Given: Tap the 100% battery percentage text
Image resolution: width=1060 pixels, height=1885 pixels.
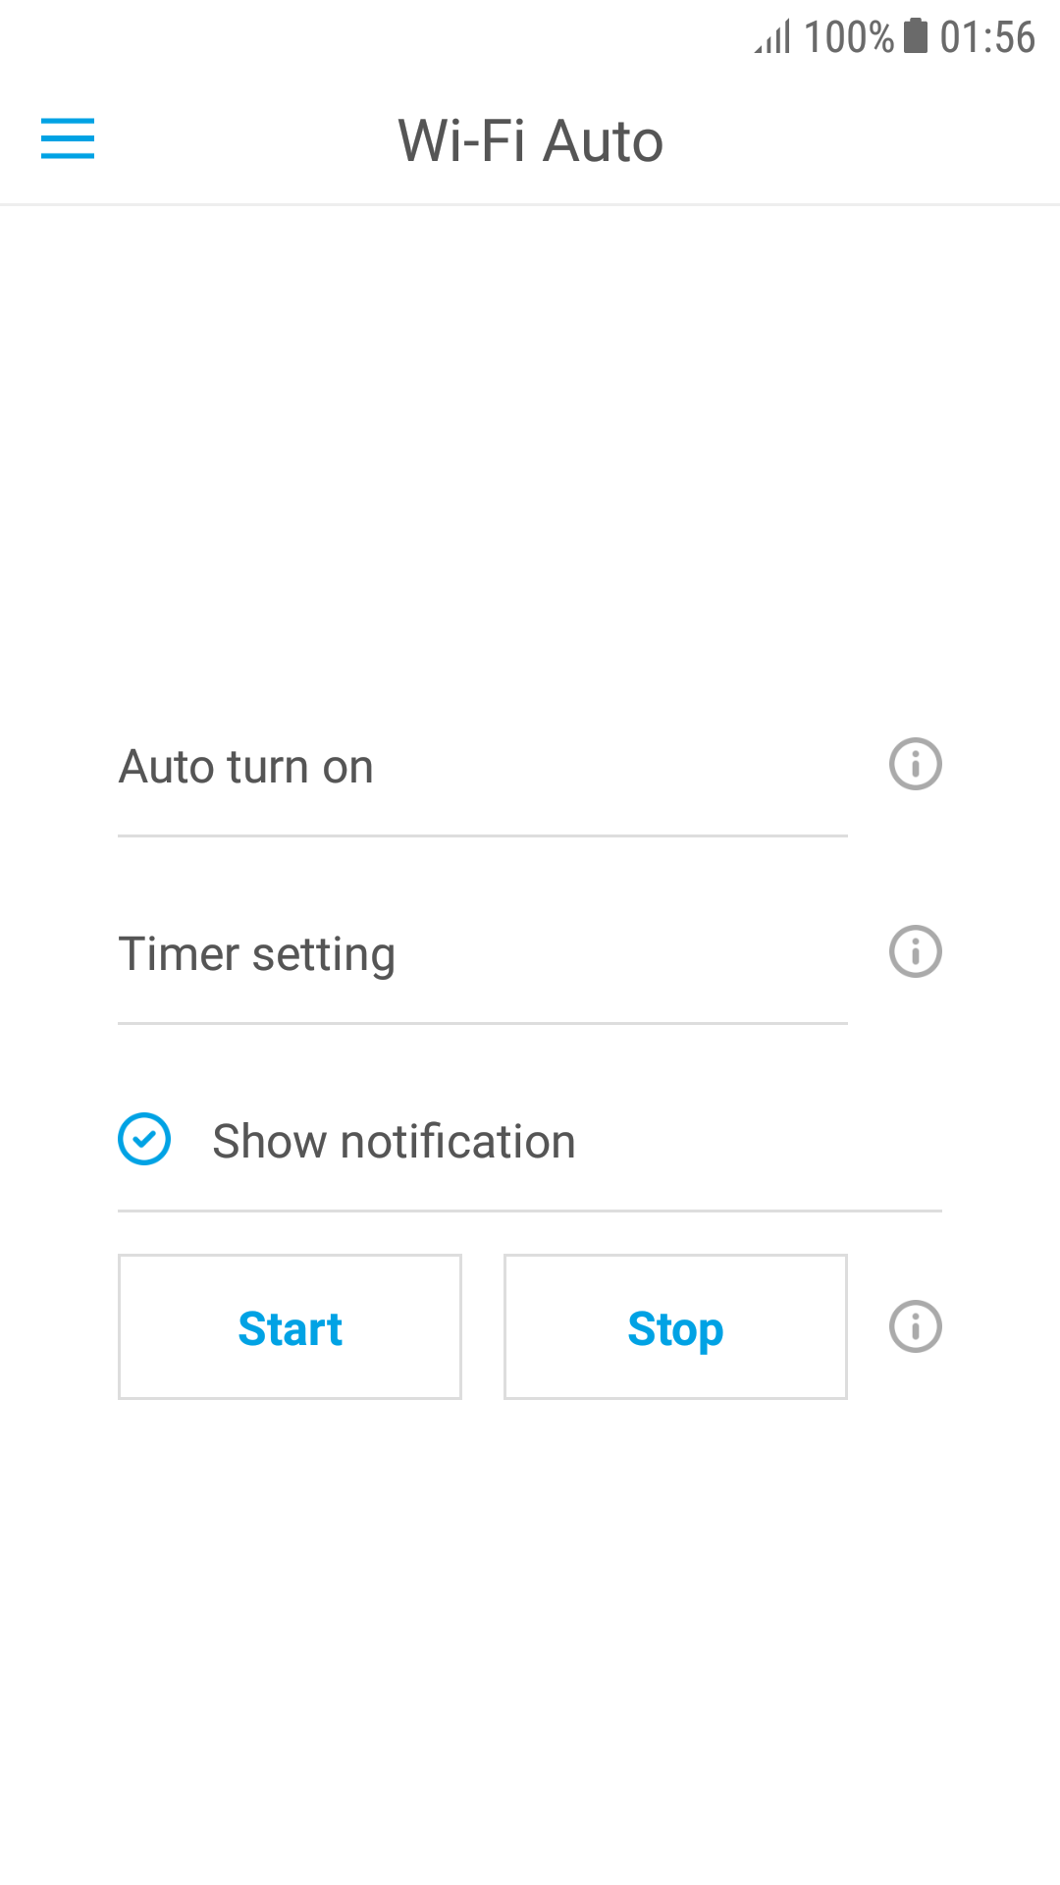Looking at the screenshot, I should [848, 38].
